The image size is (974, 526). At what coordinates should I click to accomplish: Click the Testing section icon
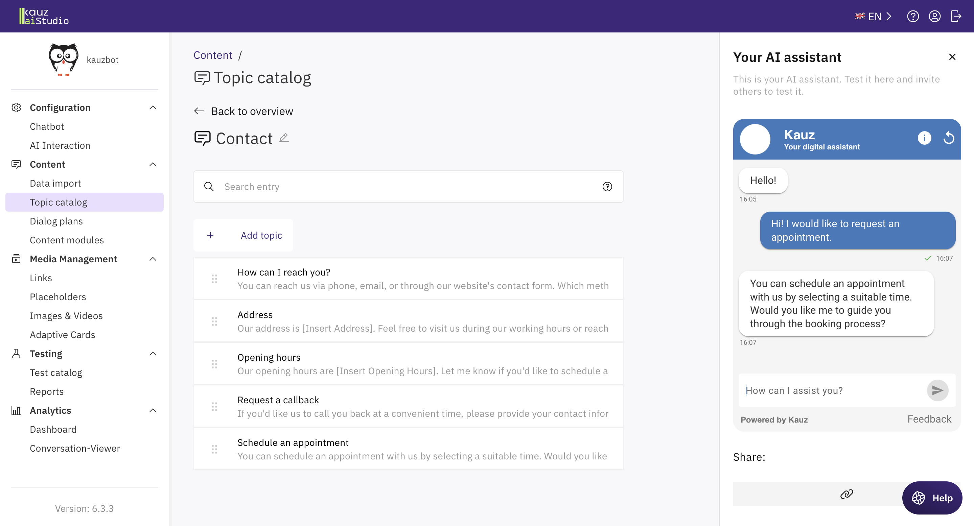16,353
